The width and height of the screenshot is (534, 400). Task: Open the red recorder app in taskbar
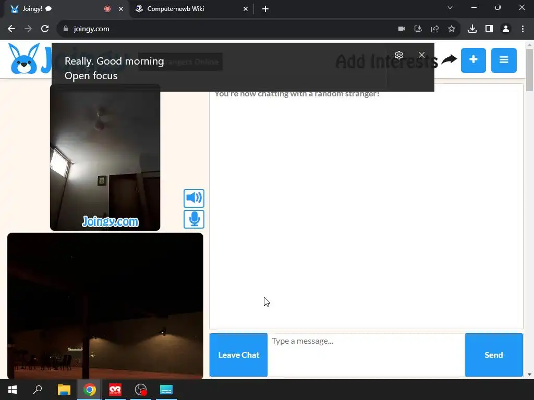point(115,390)
